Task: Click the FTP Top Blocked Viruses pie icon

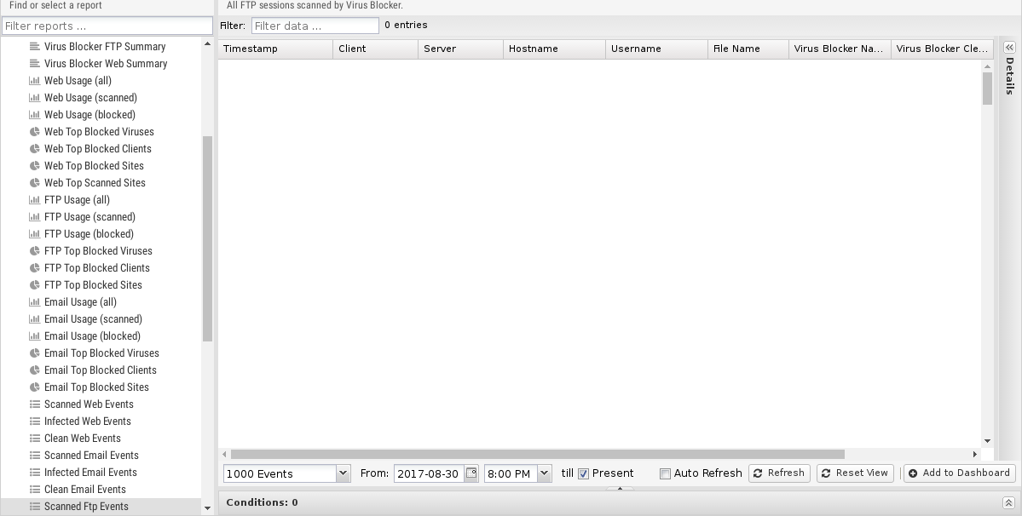Action: [35, 251]
